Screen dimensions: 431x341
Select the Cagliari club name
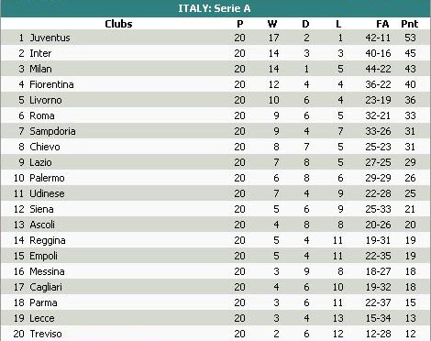point(46,287)
